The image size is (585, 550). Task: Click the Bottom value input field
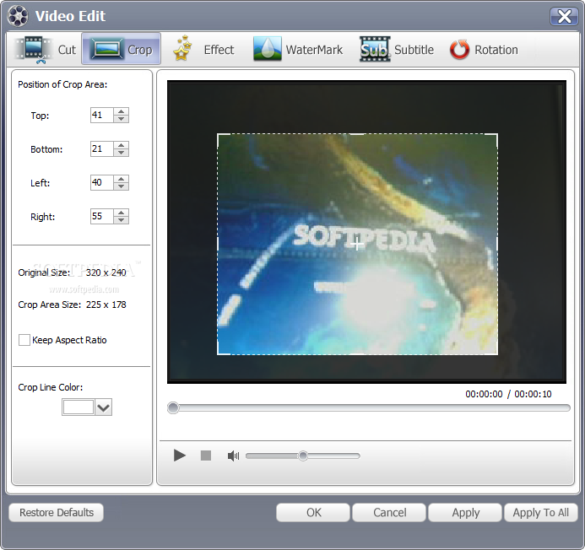click(102, 148)
